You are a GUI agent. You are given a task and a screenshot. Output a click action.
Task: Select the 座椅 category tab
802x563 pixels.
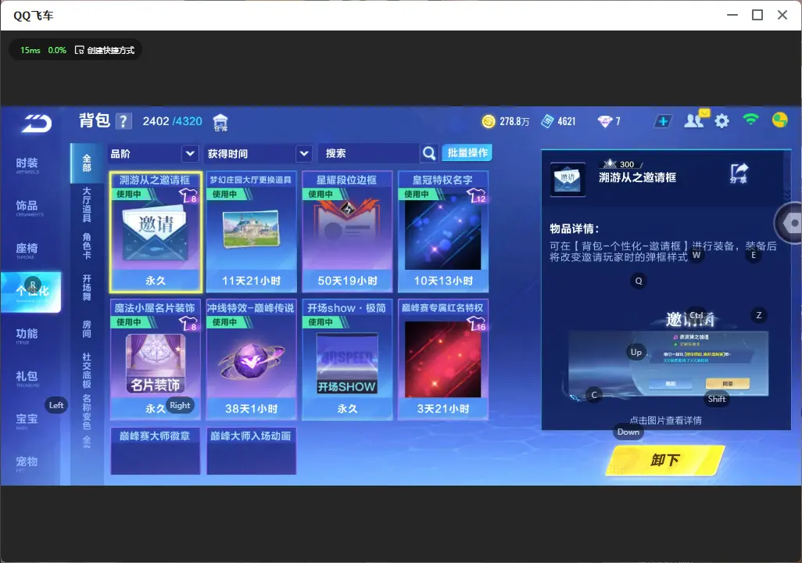click(x=27, y=249)
